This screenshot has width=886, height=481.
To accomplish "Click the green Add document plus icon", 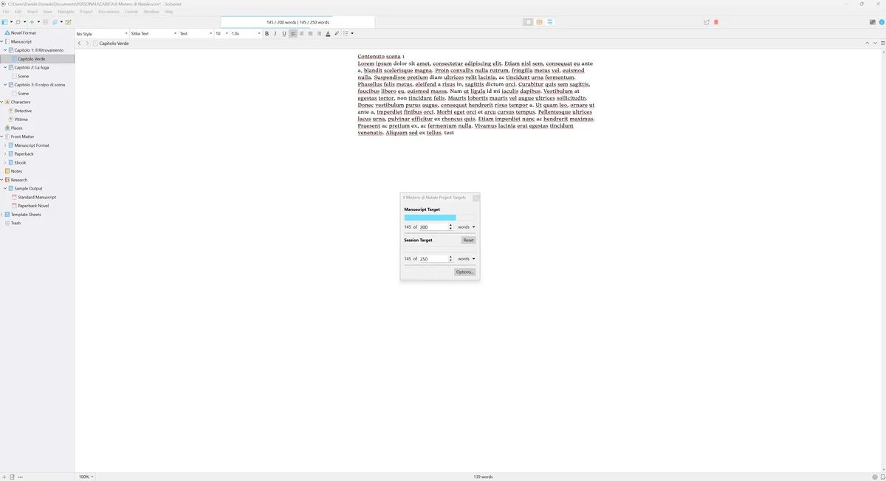I will point(32,22).
